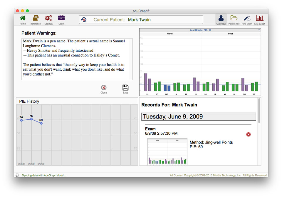Click the copyright notice in status bar
Screen dimensions: 282x197
pos(218,175)
